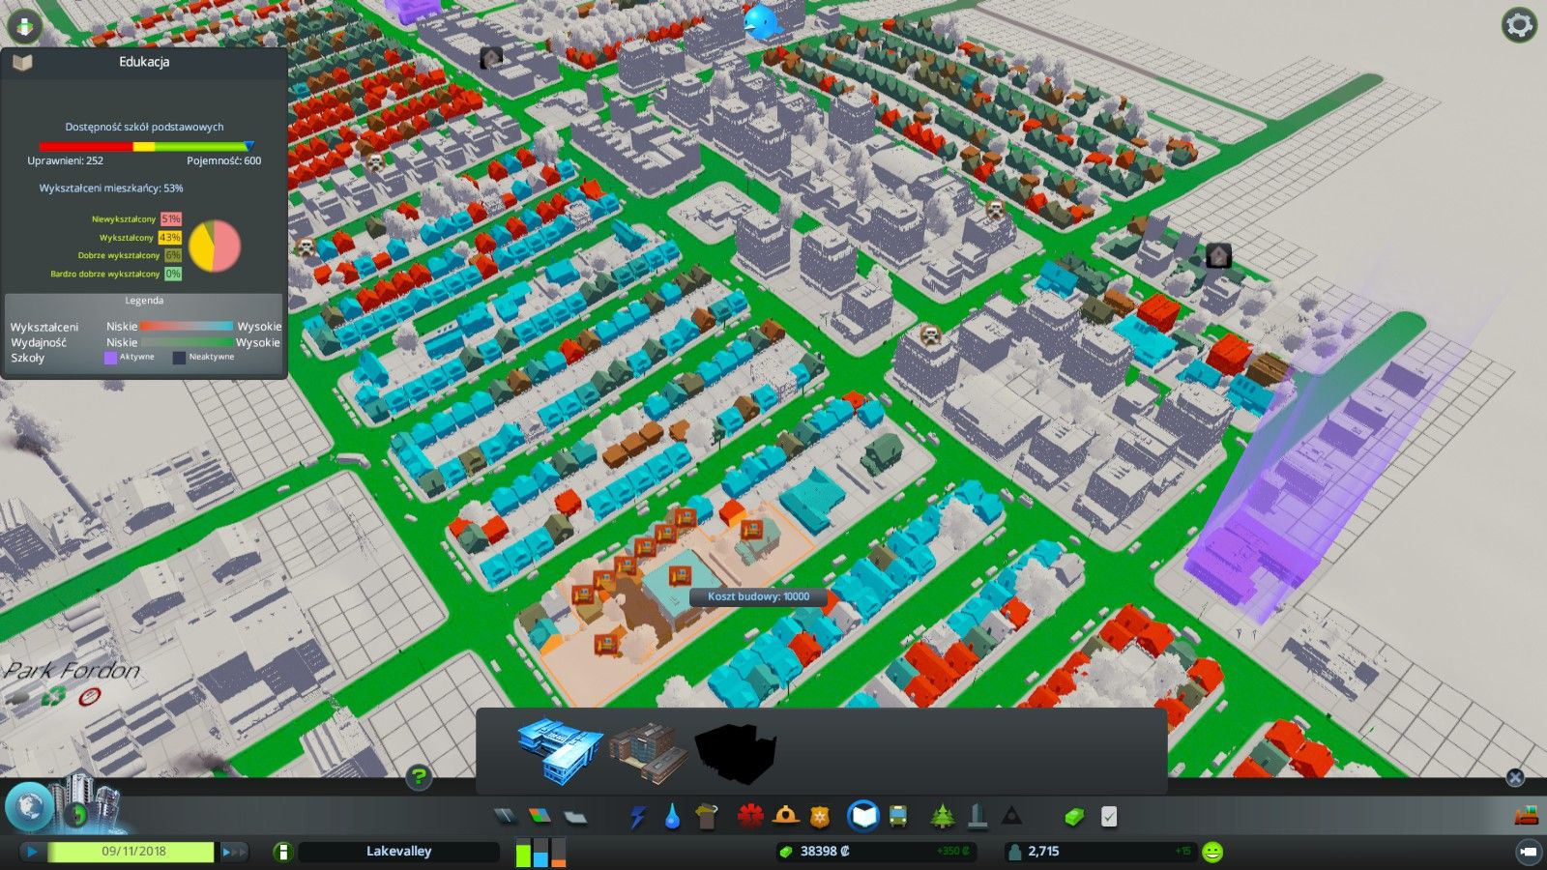
Task: Click the yellow question mark help button
Action: 417,776
